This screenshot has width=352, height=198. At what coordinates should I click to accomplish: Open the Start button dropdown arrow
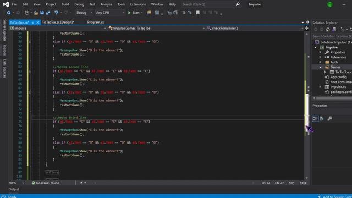142,13
